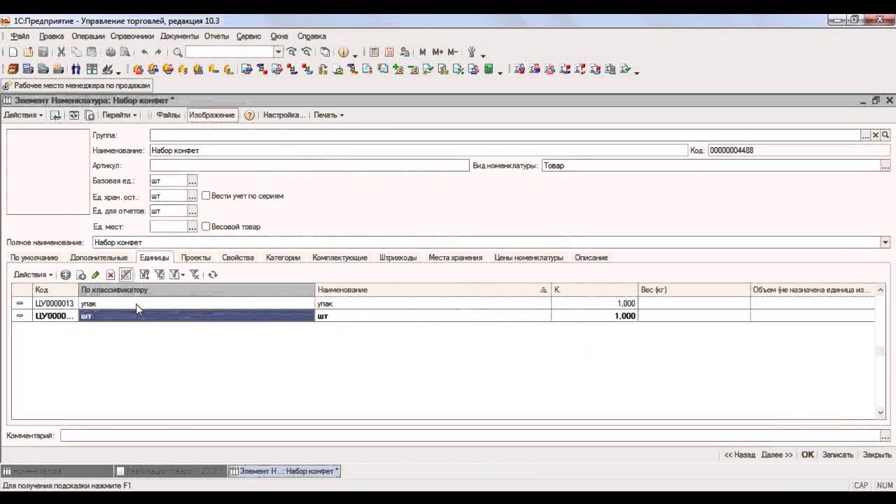896x504 pixels.
Task: Switch to Штрихкоды tab
Action: [398, 258]
